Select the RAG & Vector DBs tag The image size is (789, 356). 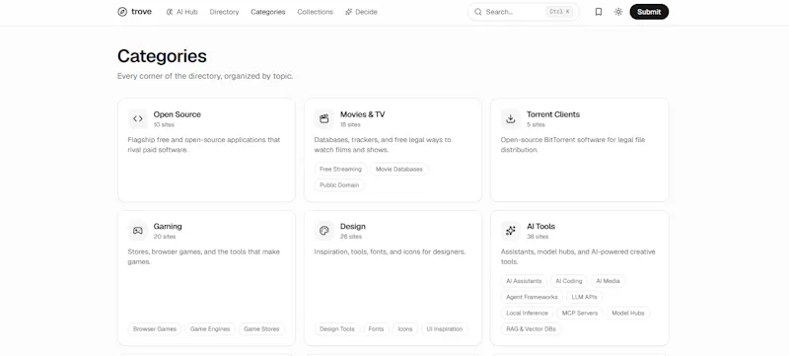tap(531, 328)
